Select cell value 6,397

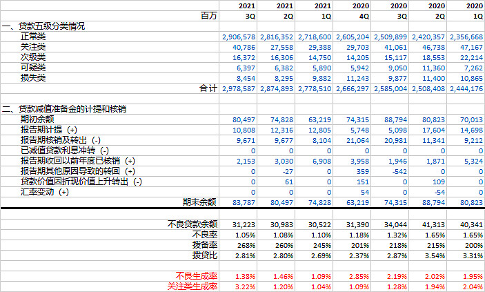[246, 68]
